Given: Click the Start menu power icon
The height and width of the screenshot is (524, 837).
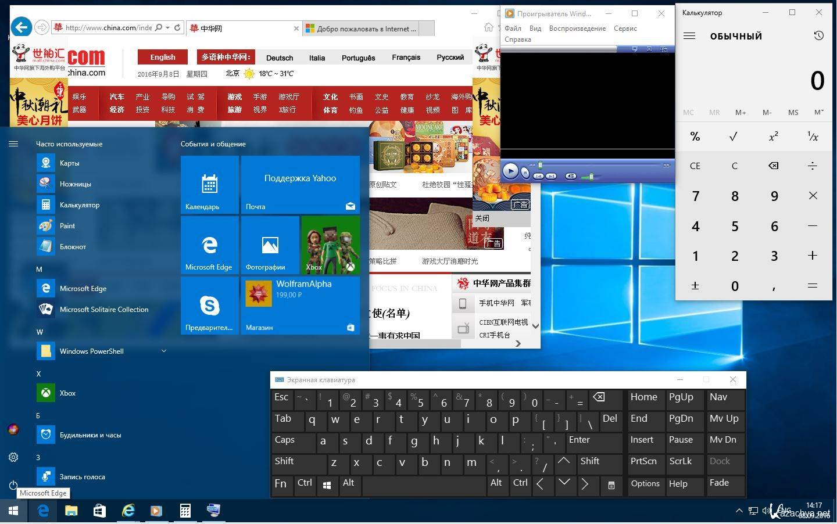Looking at the screenshot, I should tap(13, 485).
